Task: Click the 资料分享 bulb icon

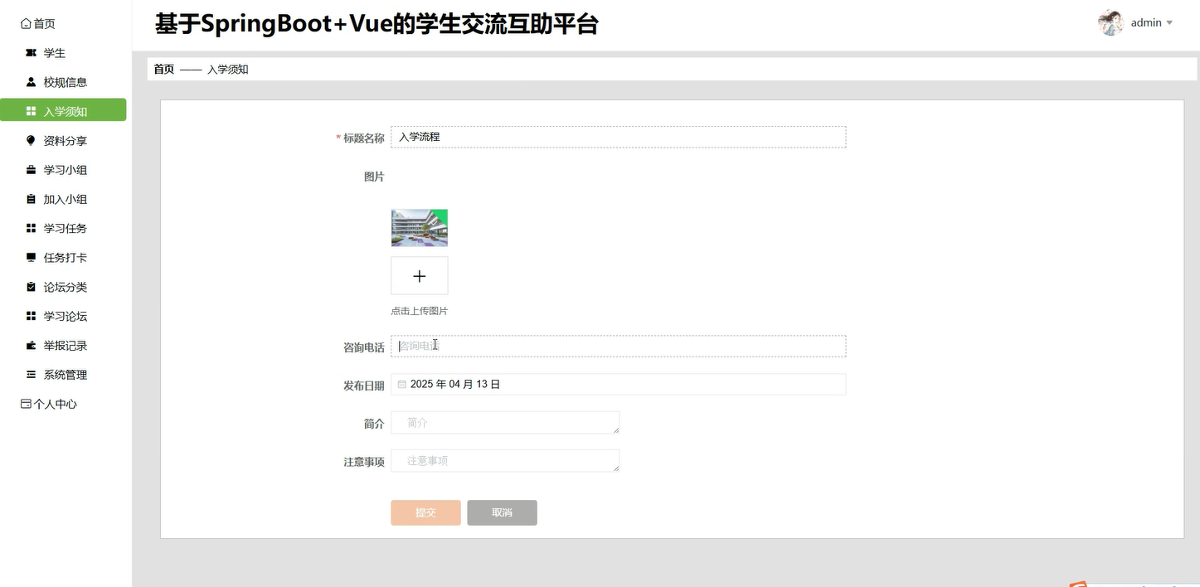Action: pos(32,141)
